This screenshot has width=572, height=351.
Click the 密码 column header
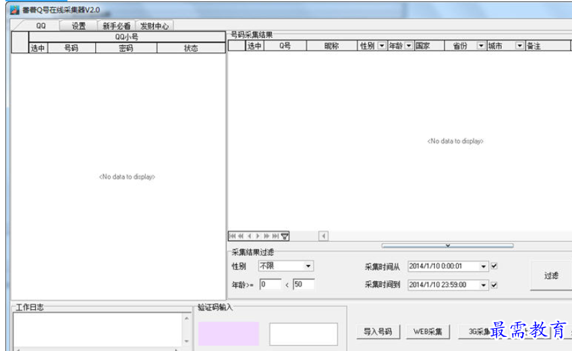[126, 48]
